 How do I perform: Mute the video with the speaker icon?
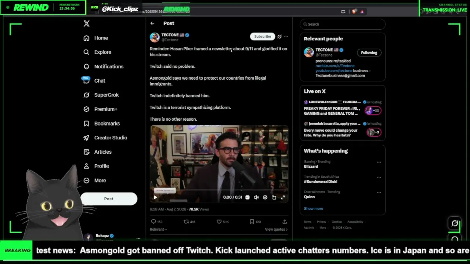256,197
